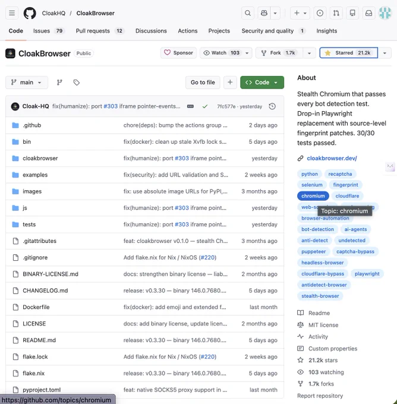Image resolution: width=397 pixels, height=404 pixels.
Task: Open the Actions tab
Action: [x=188, y=31]
